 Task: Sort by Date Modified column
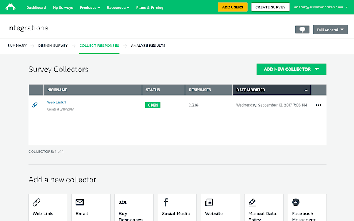click(272, 90)
